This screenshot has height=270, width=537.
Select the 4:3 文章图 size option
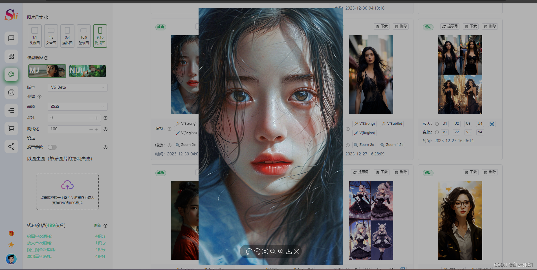tap(51, 36)
